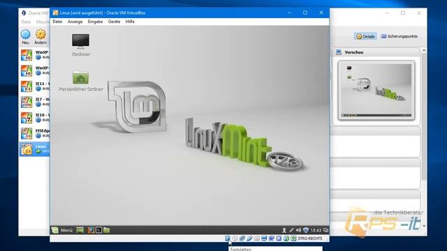The image size is (447, 251).
Task: Click the VM preview thumbnail
Action: point(376,90)
